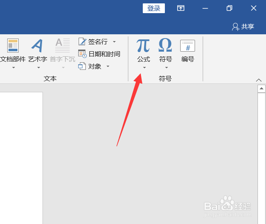This screenshot has height=224, width=266.
Task: Open the 对象 dropdown arrow
Action: (x=108, y=66)
